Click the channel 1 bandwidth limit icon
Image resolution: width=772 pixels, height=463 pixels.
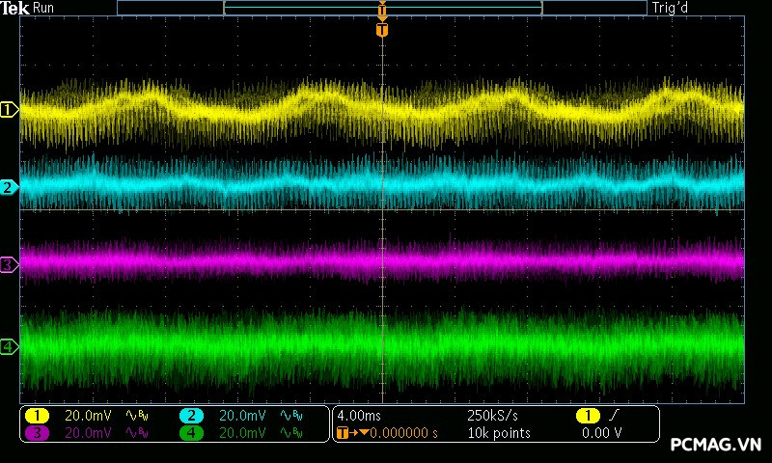[x=135, y=416]
